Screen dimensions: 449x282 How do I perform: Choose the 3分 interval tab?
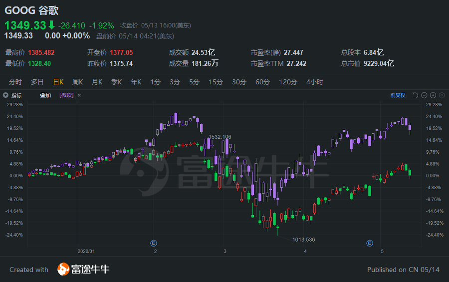coord(175,82)
